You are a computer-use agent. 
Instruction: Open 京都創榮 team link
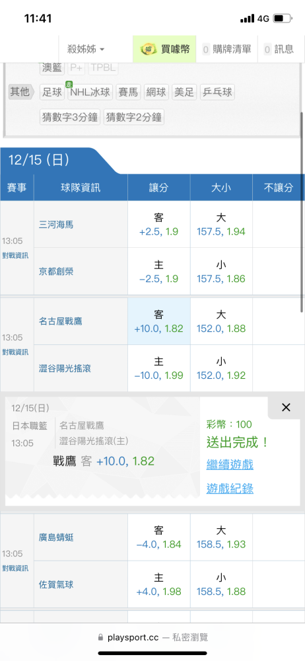coord(55,272)
